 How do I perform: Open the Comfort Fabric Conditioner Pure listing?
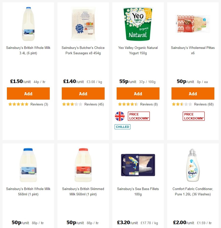point(193,192)
